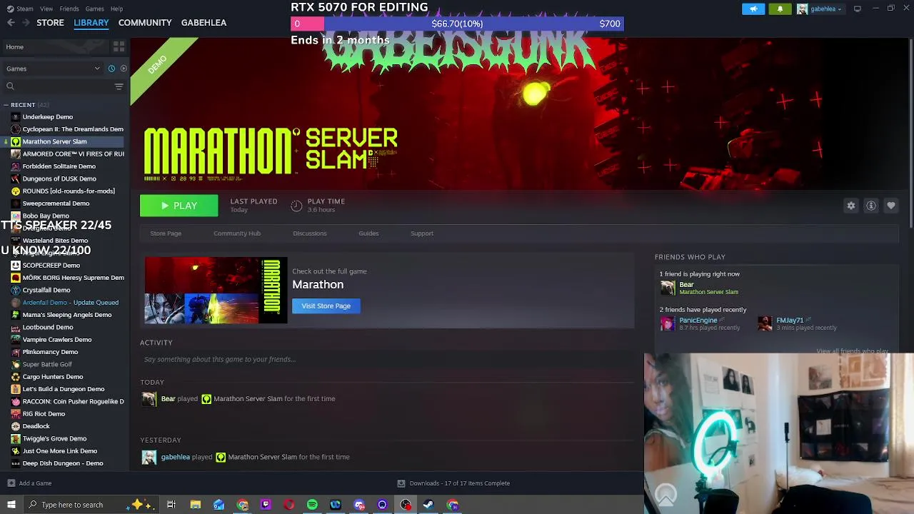Open the Games menu
The height and width of the screenshot is (514, 914).
[94, 9]
